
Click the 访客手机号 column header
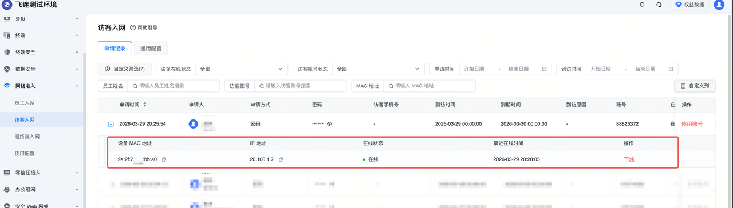(x=386, y=105)
